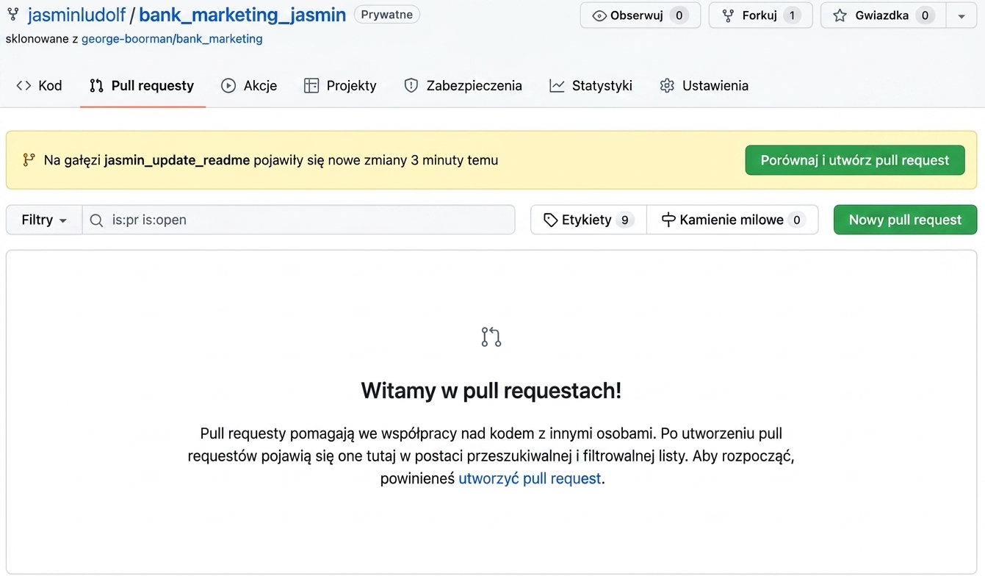Click the eye icon on Obserwuj
The height and width of the screenshot is (576, 985).
tap(599, 15)
